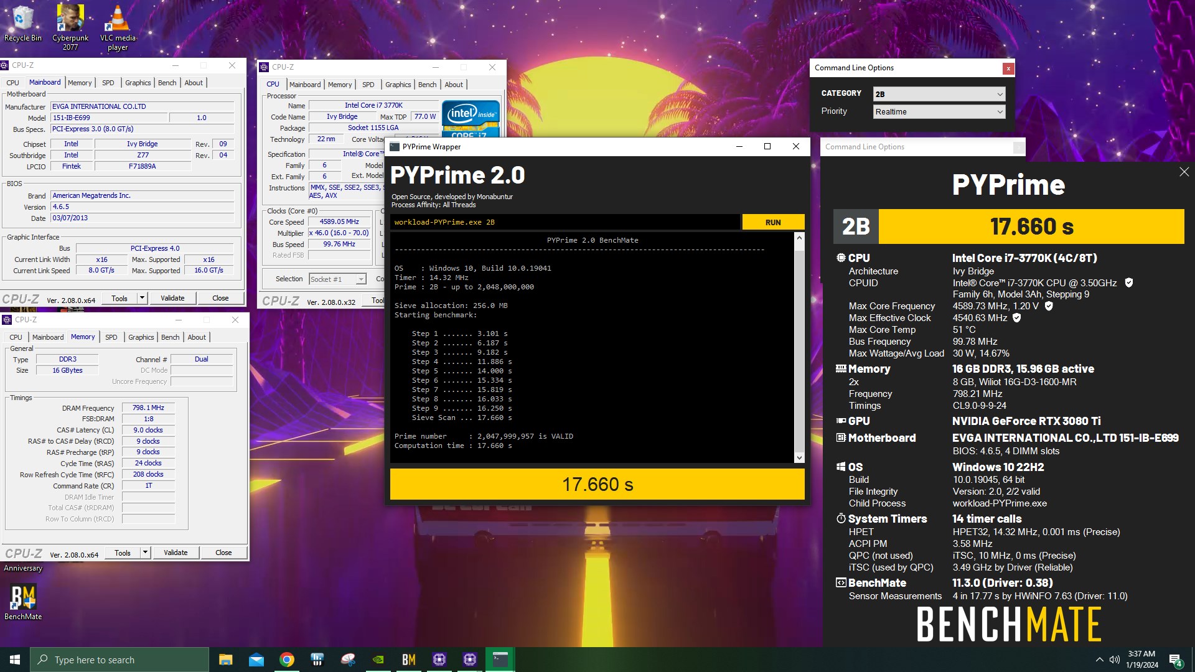Click Close button in Mainboard CPU-Z window

[220, 298]
